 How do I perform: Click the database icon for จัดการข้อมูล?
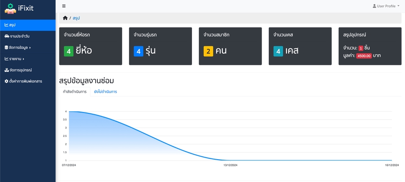(6, 48)
